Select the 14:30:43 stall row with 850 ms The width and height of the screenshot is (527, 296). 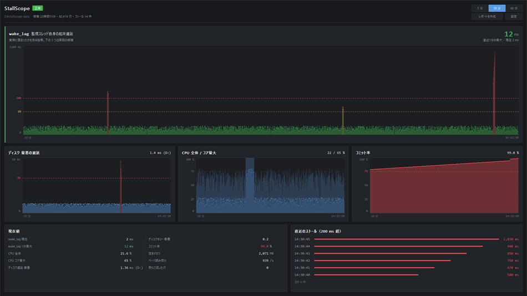click(x=406, y=253)
